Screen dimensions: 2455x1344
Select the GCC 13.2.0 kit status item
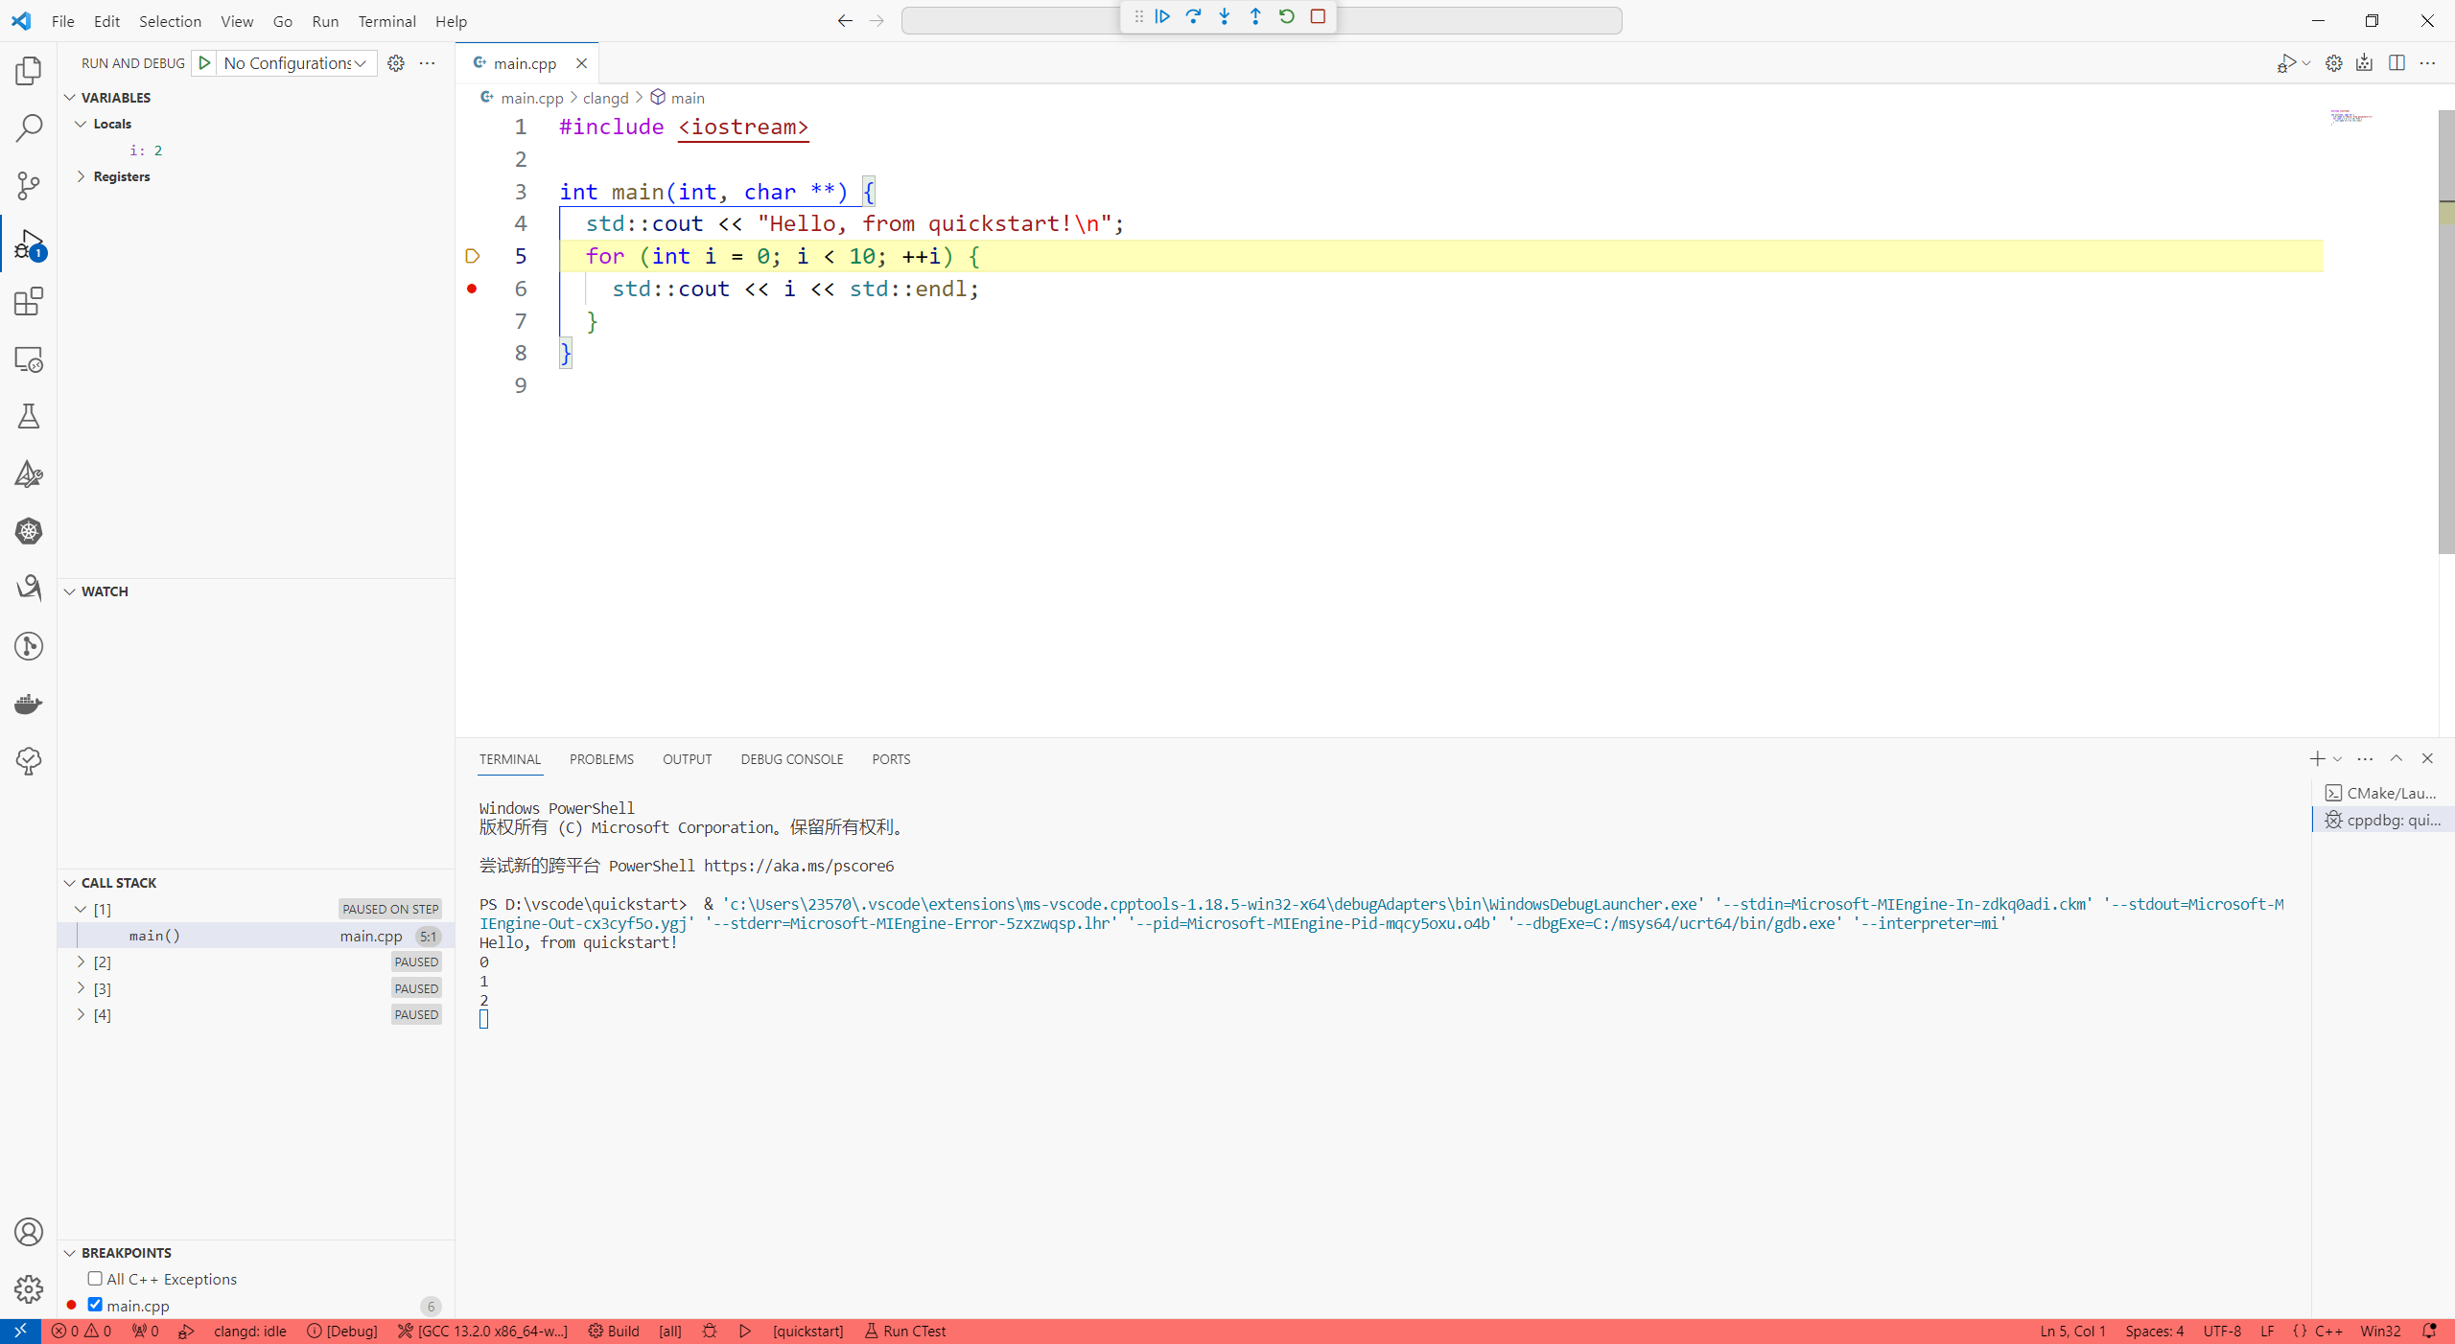[x=482, y=1331]
